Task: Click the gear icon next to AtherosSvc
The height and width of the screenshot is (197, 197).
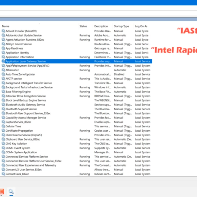Action: pyautogui.click(x=3, y=70)
